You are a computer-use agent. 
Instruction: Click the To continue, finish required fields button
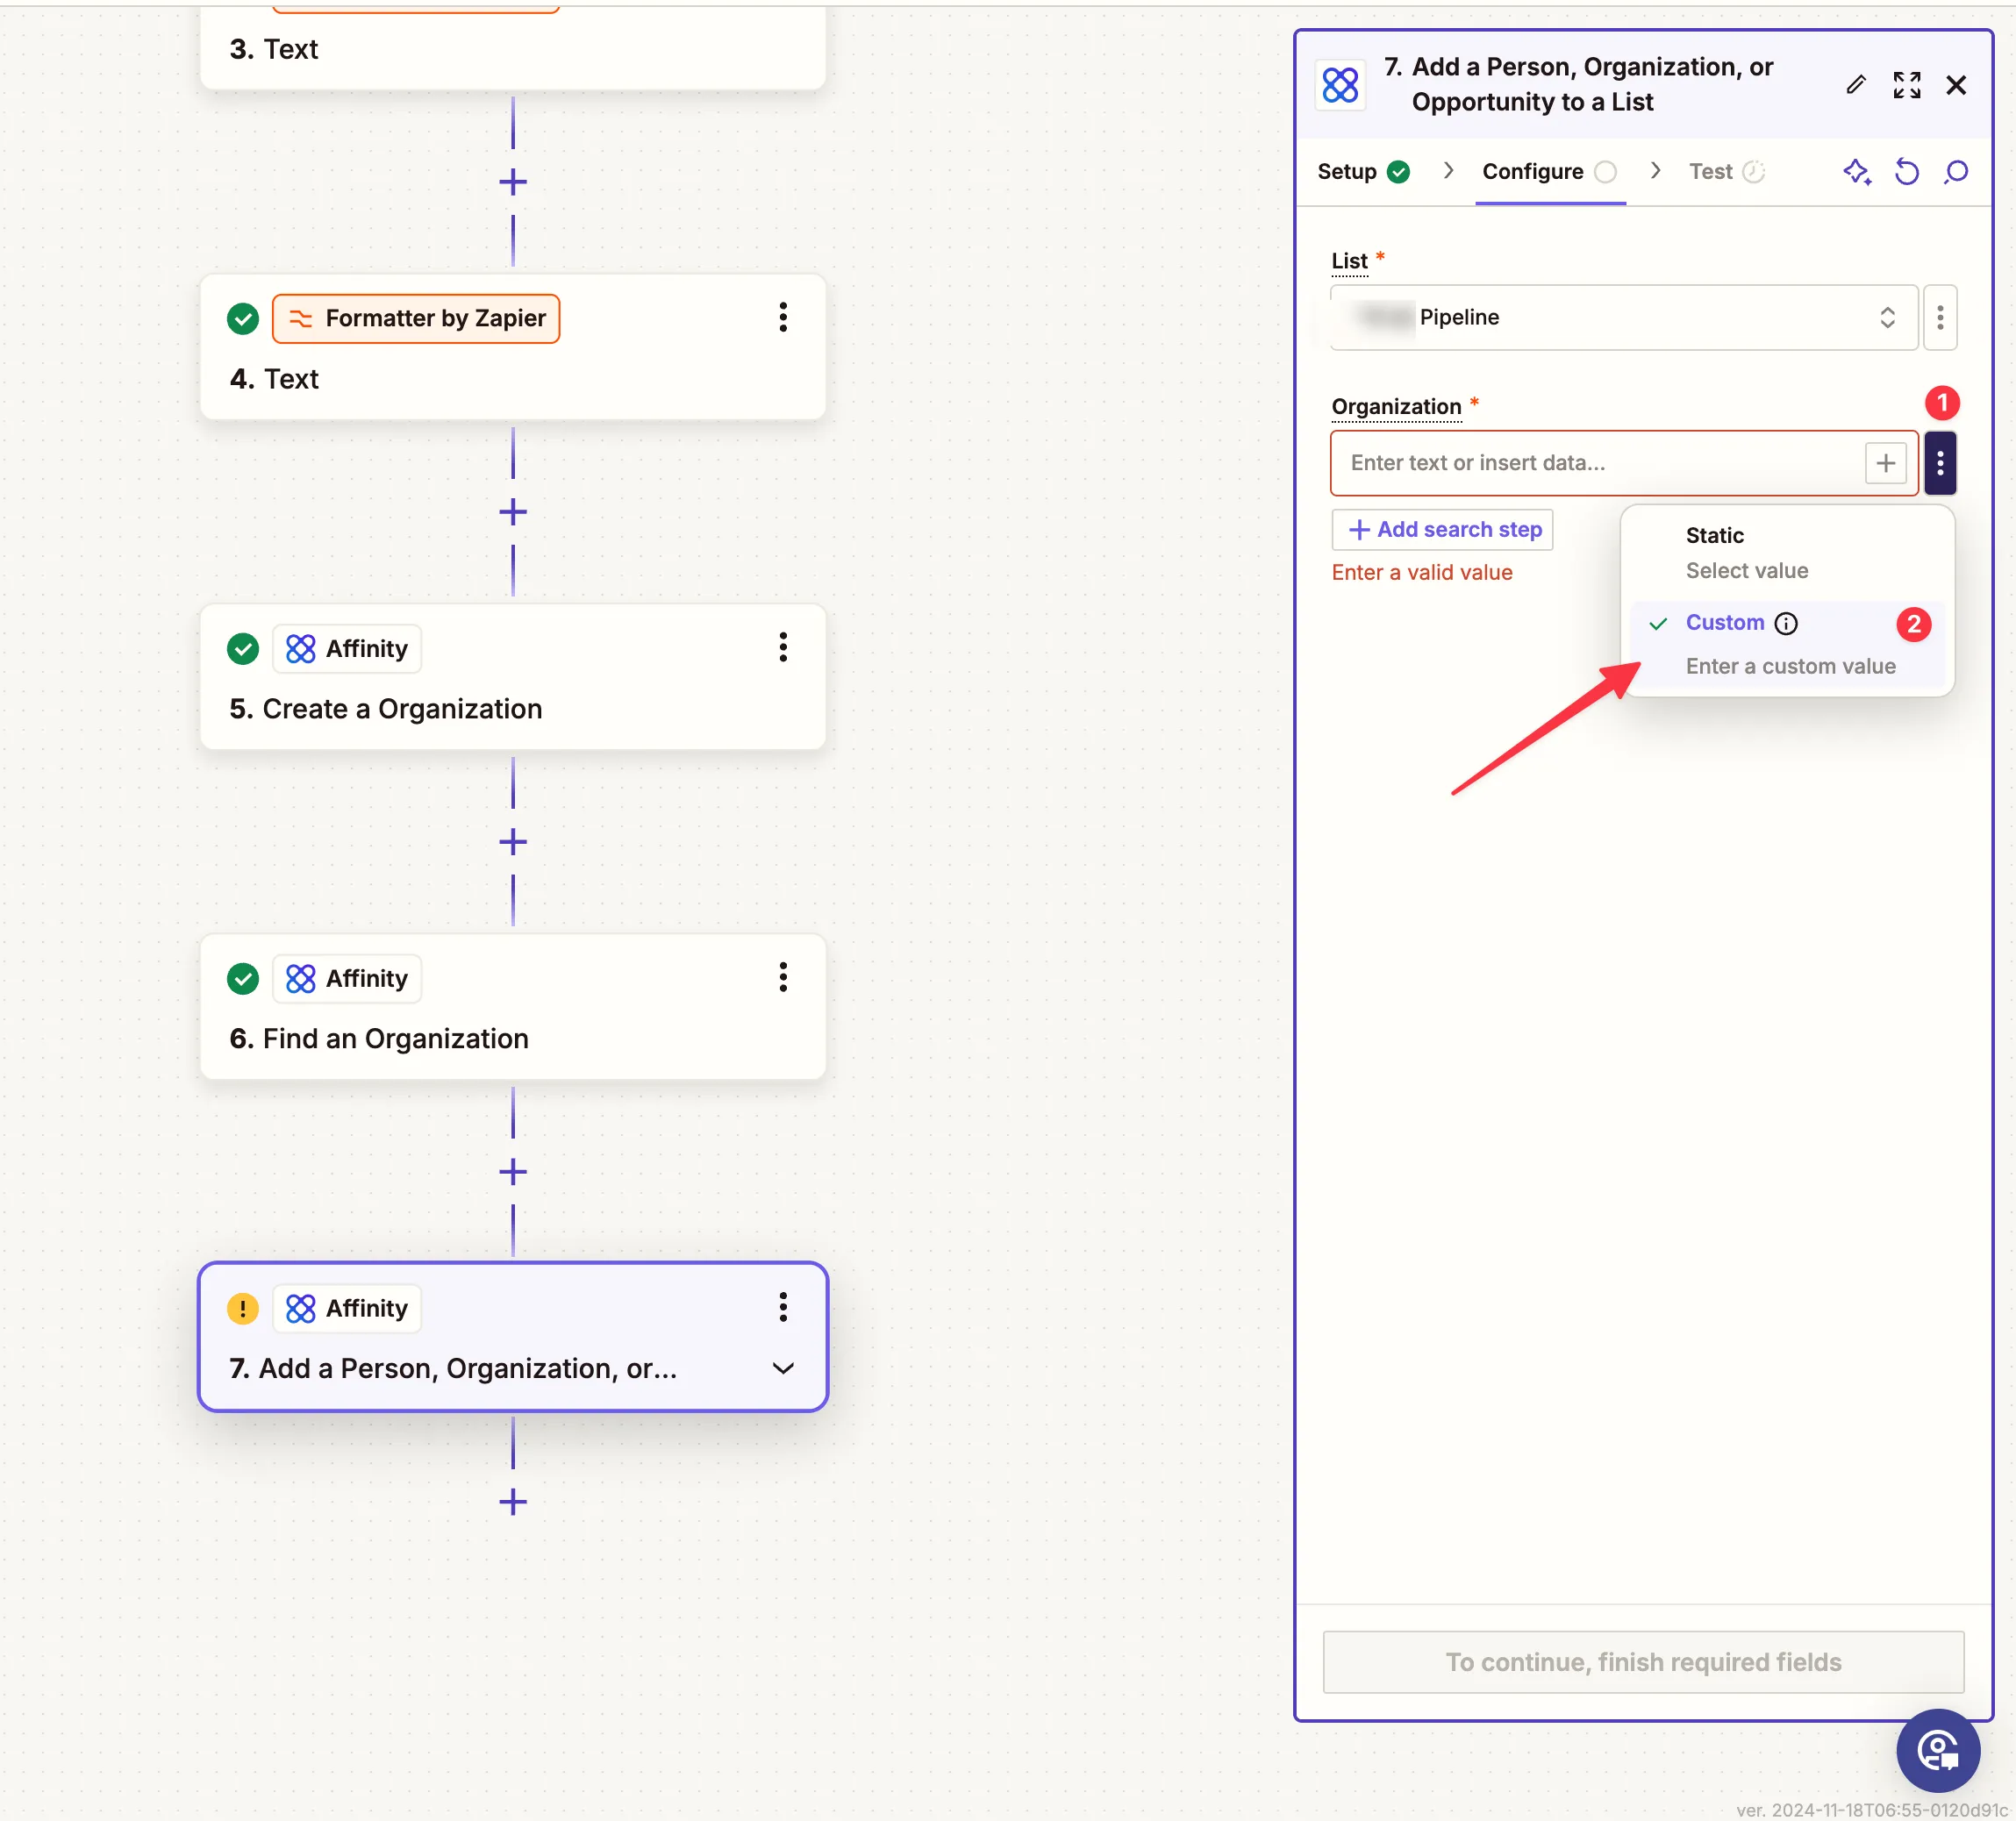pos(1643,1662)
